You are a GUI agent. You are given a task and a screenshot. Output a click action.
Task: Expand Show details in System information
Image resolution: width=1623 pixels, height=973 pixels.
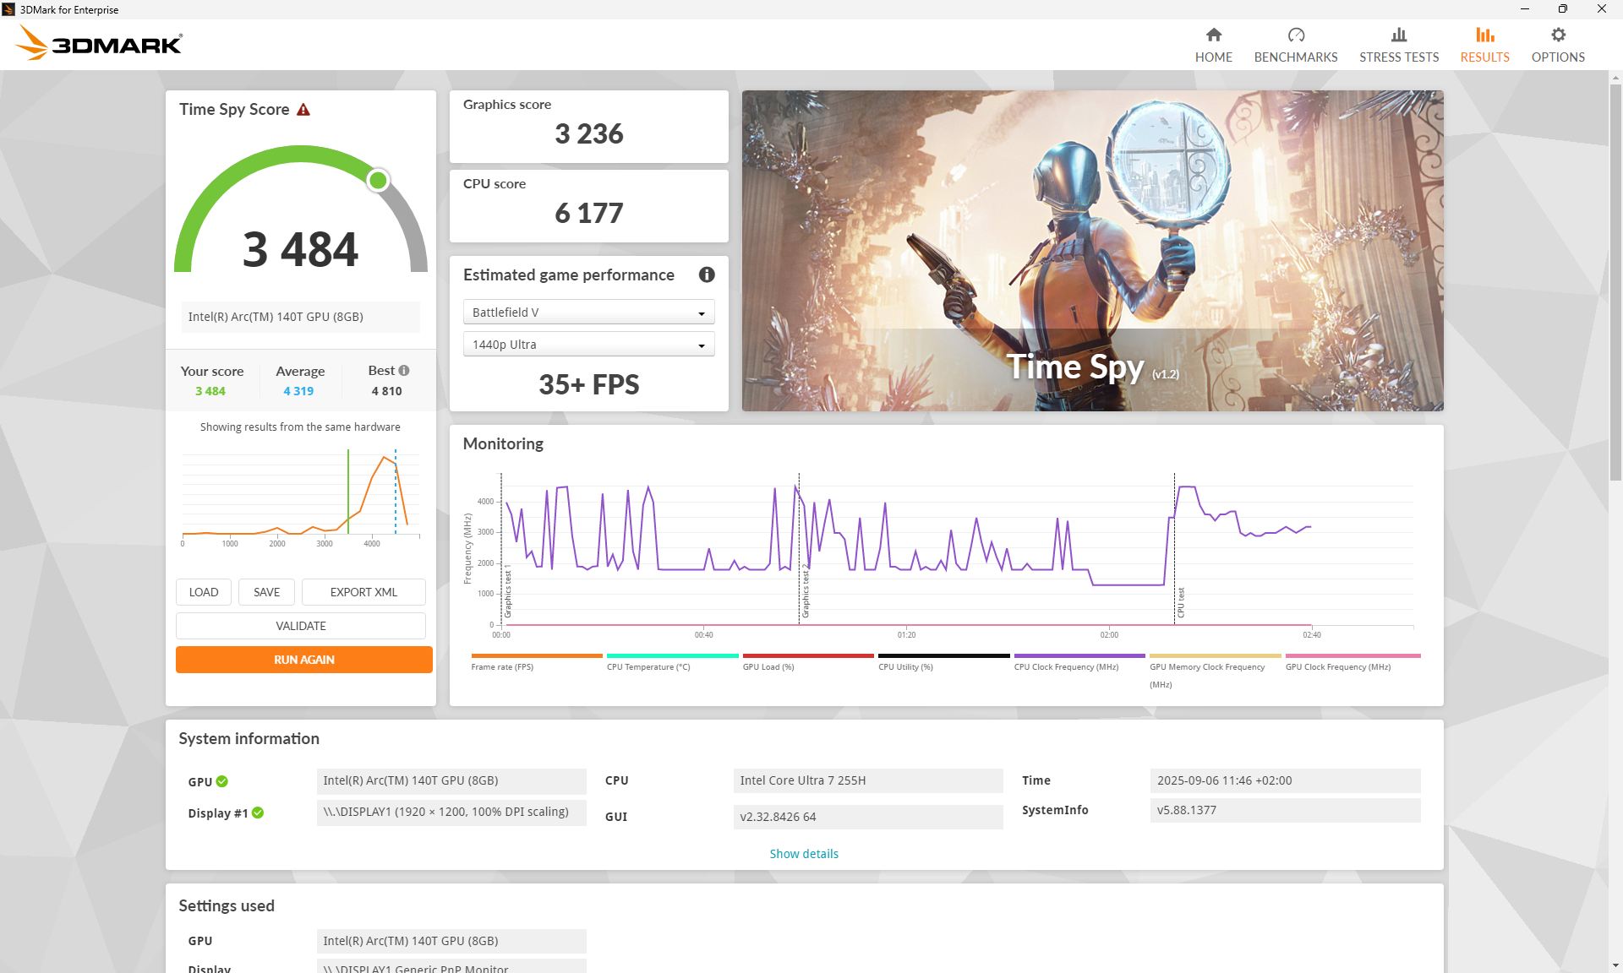pos(803,854)
